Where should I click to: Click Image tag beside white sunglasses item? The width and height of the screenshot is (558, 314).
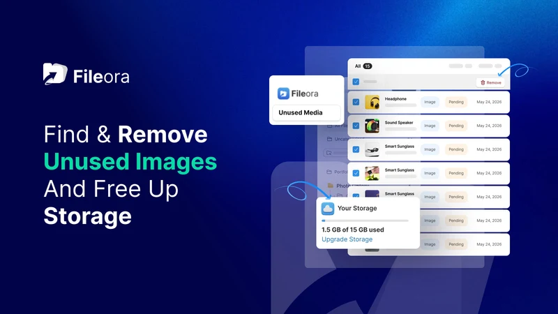coord(430,149)
